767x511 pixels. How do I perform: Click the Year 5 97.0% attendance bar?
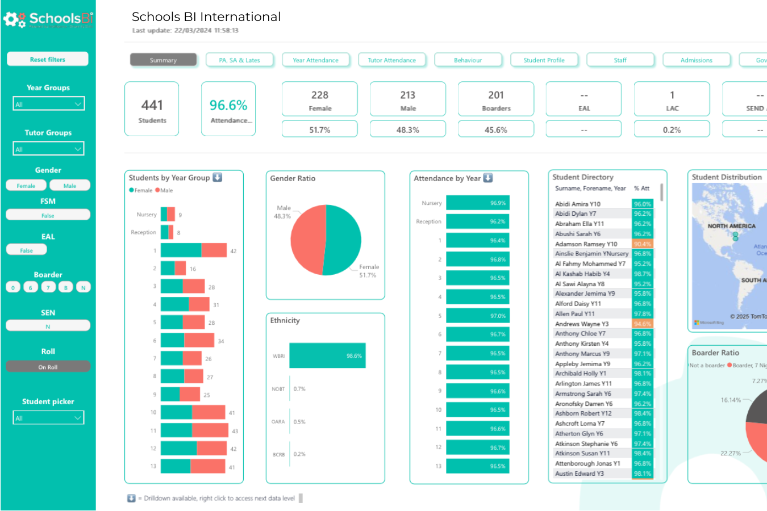click(478, 316)
